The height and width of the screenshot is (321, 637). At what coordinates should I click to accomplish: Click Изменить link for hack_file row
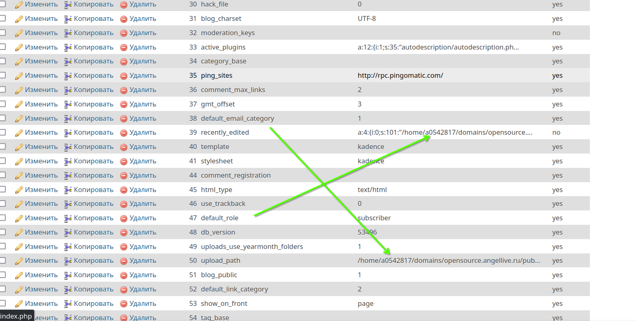tap(41, 5)
